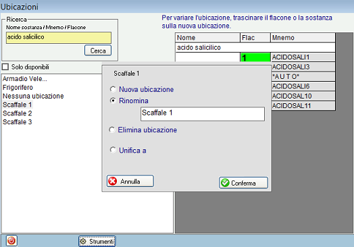Select Nessuna ubicazione in location list
The image size is (354, 247).
[33, 96]
